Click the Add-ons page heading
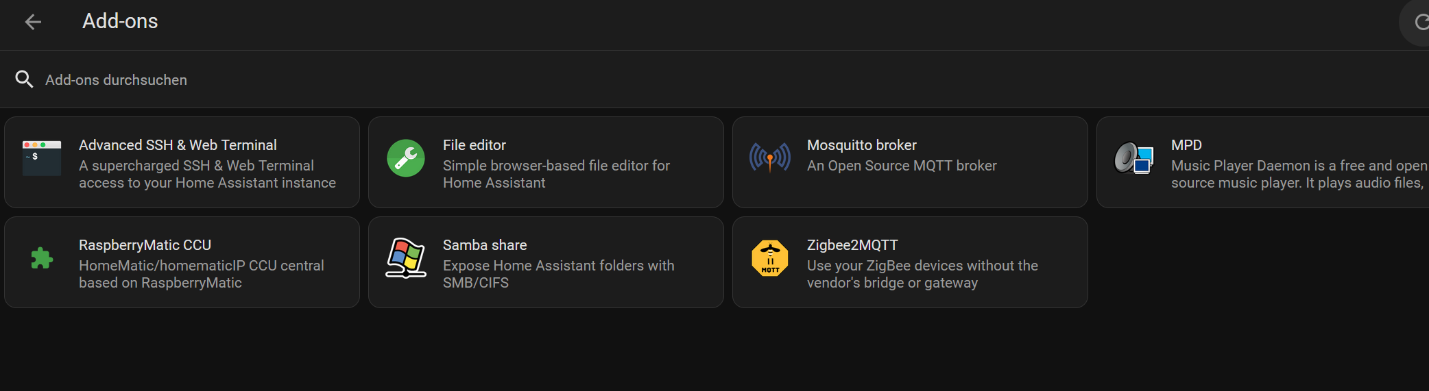The width and height of the screenshot is (1429, 391). click(x=120, y=21)
